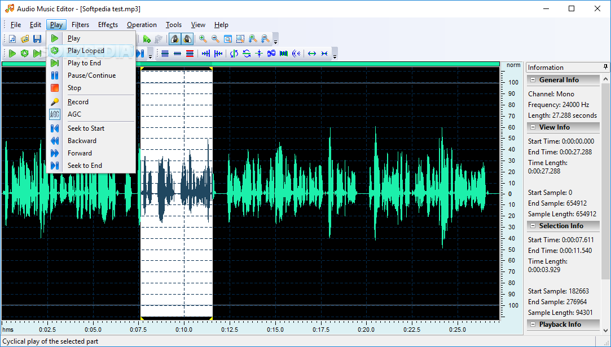The image size is (611, 347).
Task: Open the Filters menu
Action: pos(80,25)
